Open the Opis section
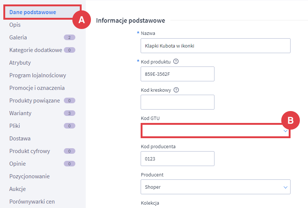Image resolution: width=308 pixels, height=208 pixels. [x=15, y=25]
